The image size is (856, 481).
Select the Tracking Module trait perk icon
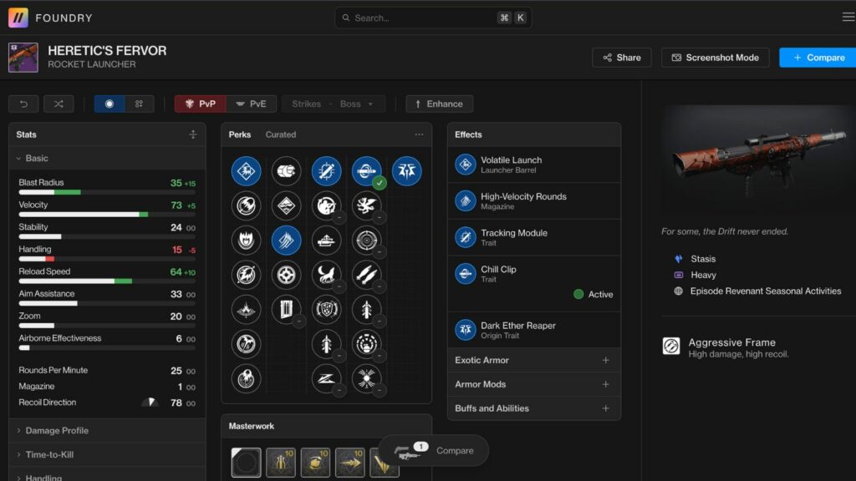327,171
